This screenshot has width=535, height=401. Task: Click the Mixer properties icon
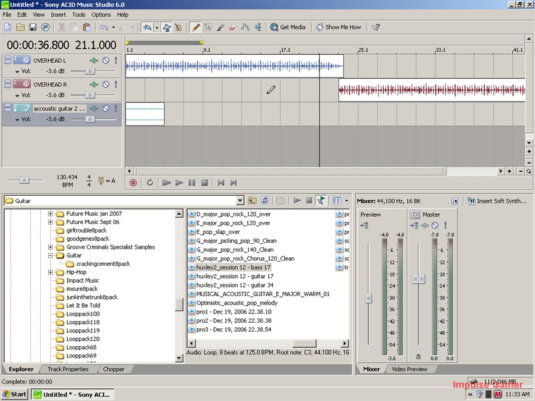click(x=455, y=201)
